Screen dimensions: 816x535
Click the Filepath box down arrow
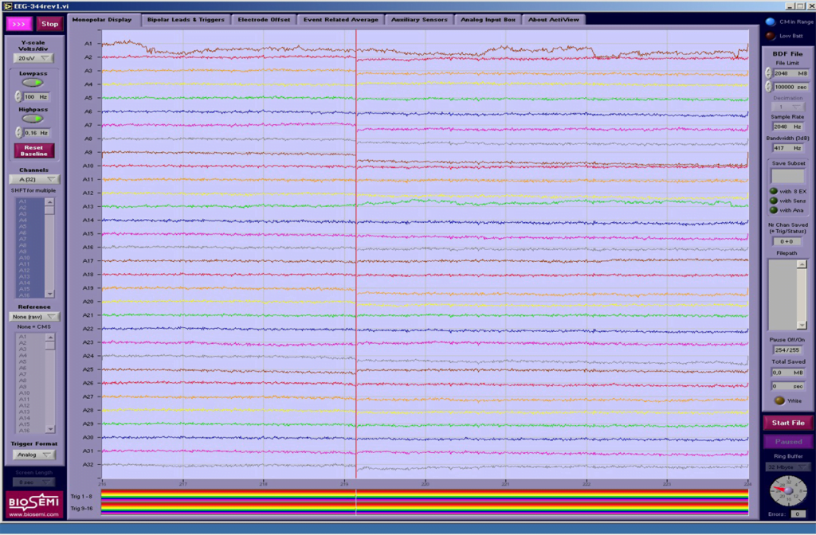pos(802,326)
